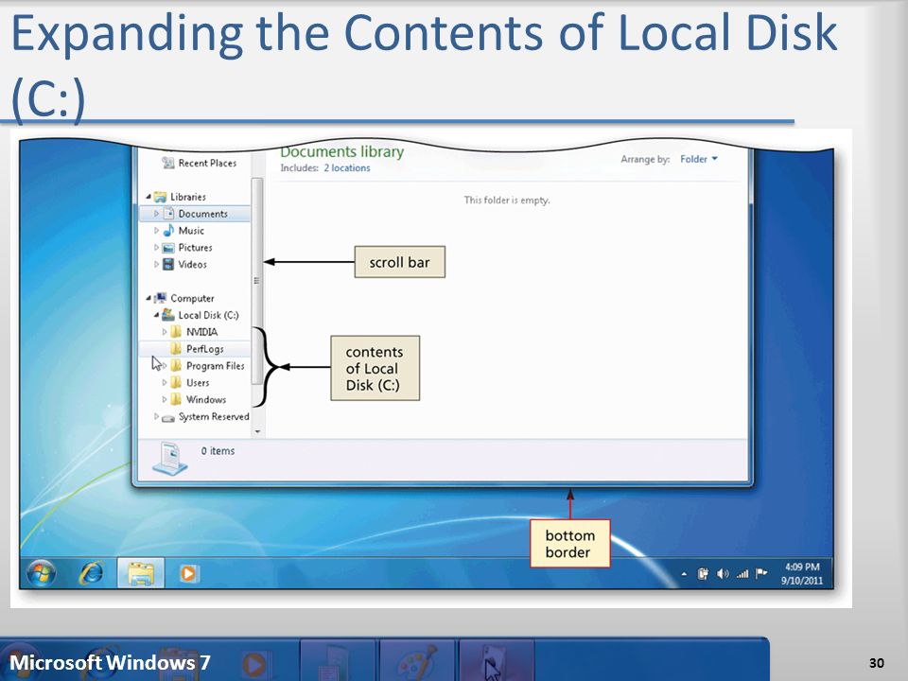The width and height of the screenshot is (908, 681).
Task: Launch Internet Explorer from the taskbar
Action: [92, 573]
